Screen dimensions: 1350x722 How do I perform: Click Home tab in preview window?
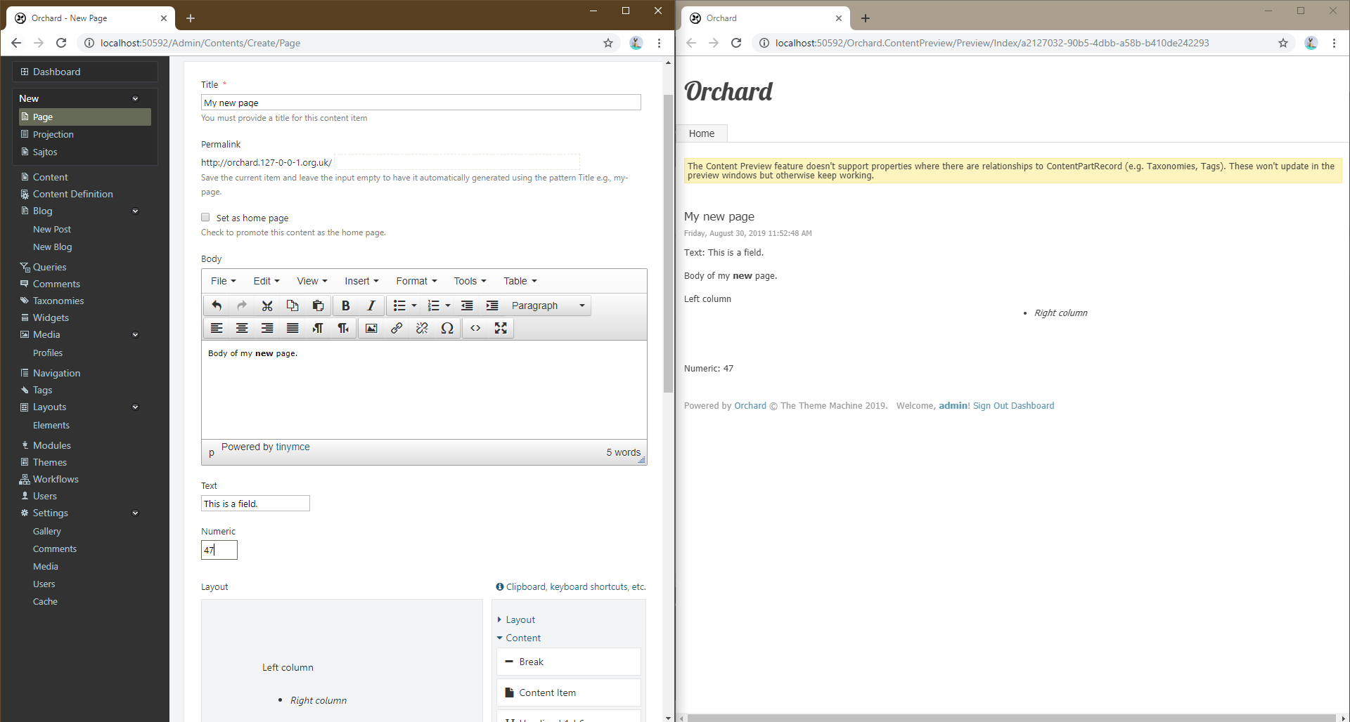coord(702,133)
